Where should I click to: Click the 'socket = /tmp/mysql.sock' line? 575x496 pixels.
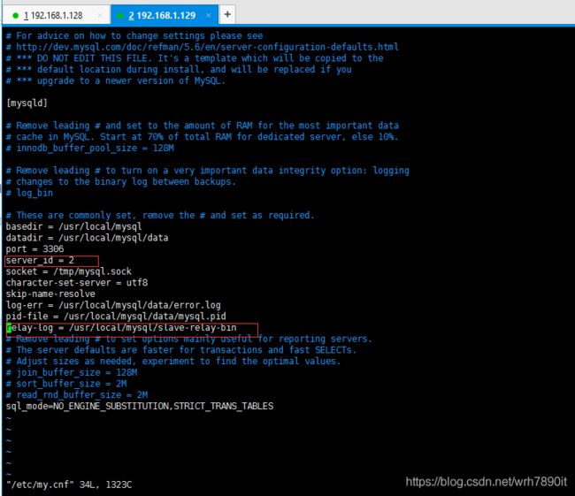[x=69, y=271]
